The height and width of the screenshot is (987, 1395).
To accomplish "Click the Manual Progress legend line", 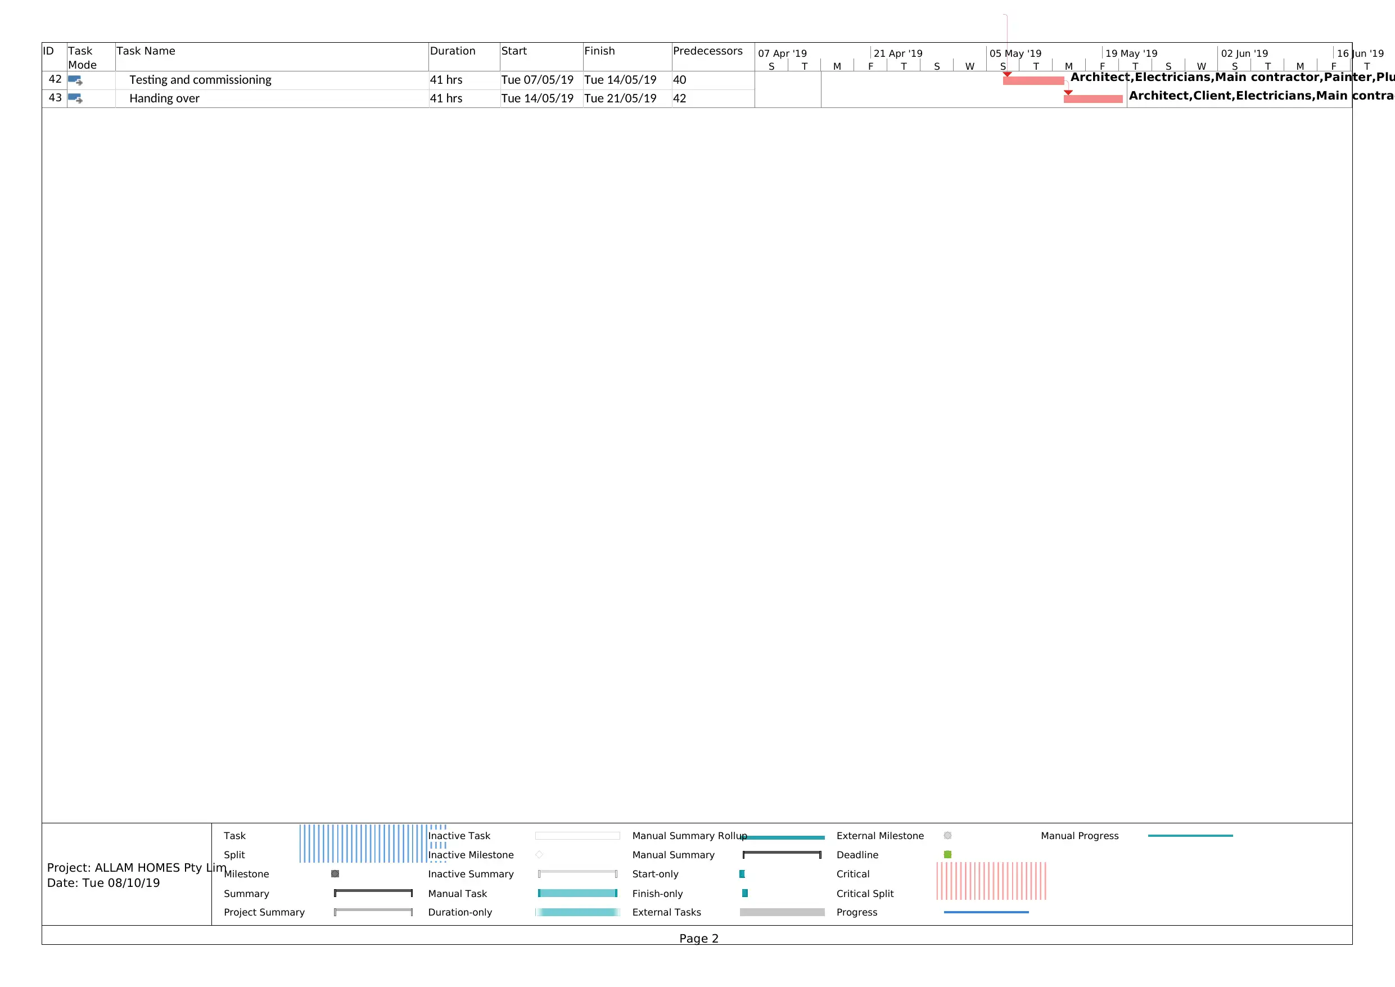I will click(x=1190, y=836).
